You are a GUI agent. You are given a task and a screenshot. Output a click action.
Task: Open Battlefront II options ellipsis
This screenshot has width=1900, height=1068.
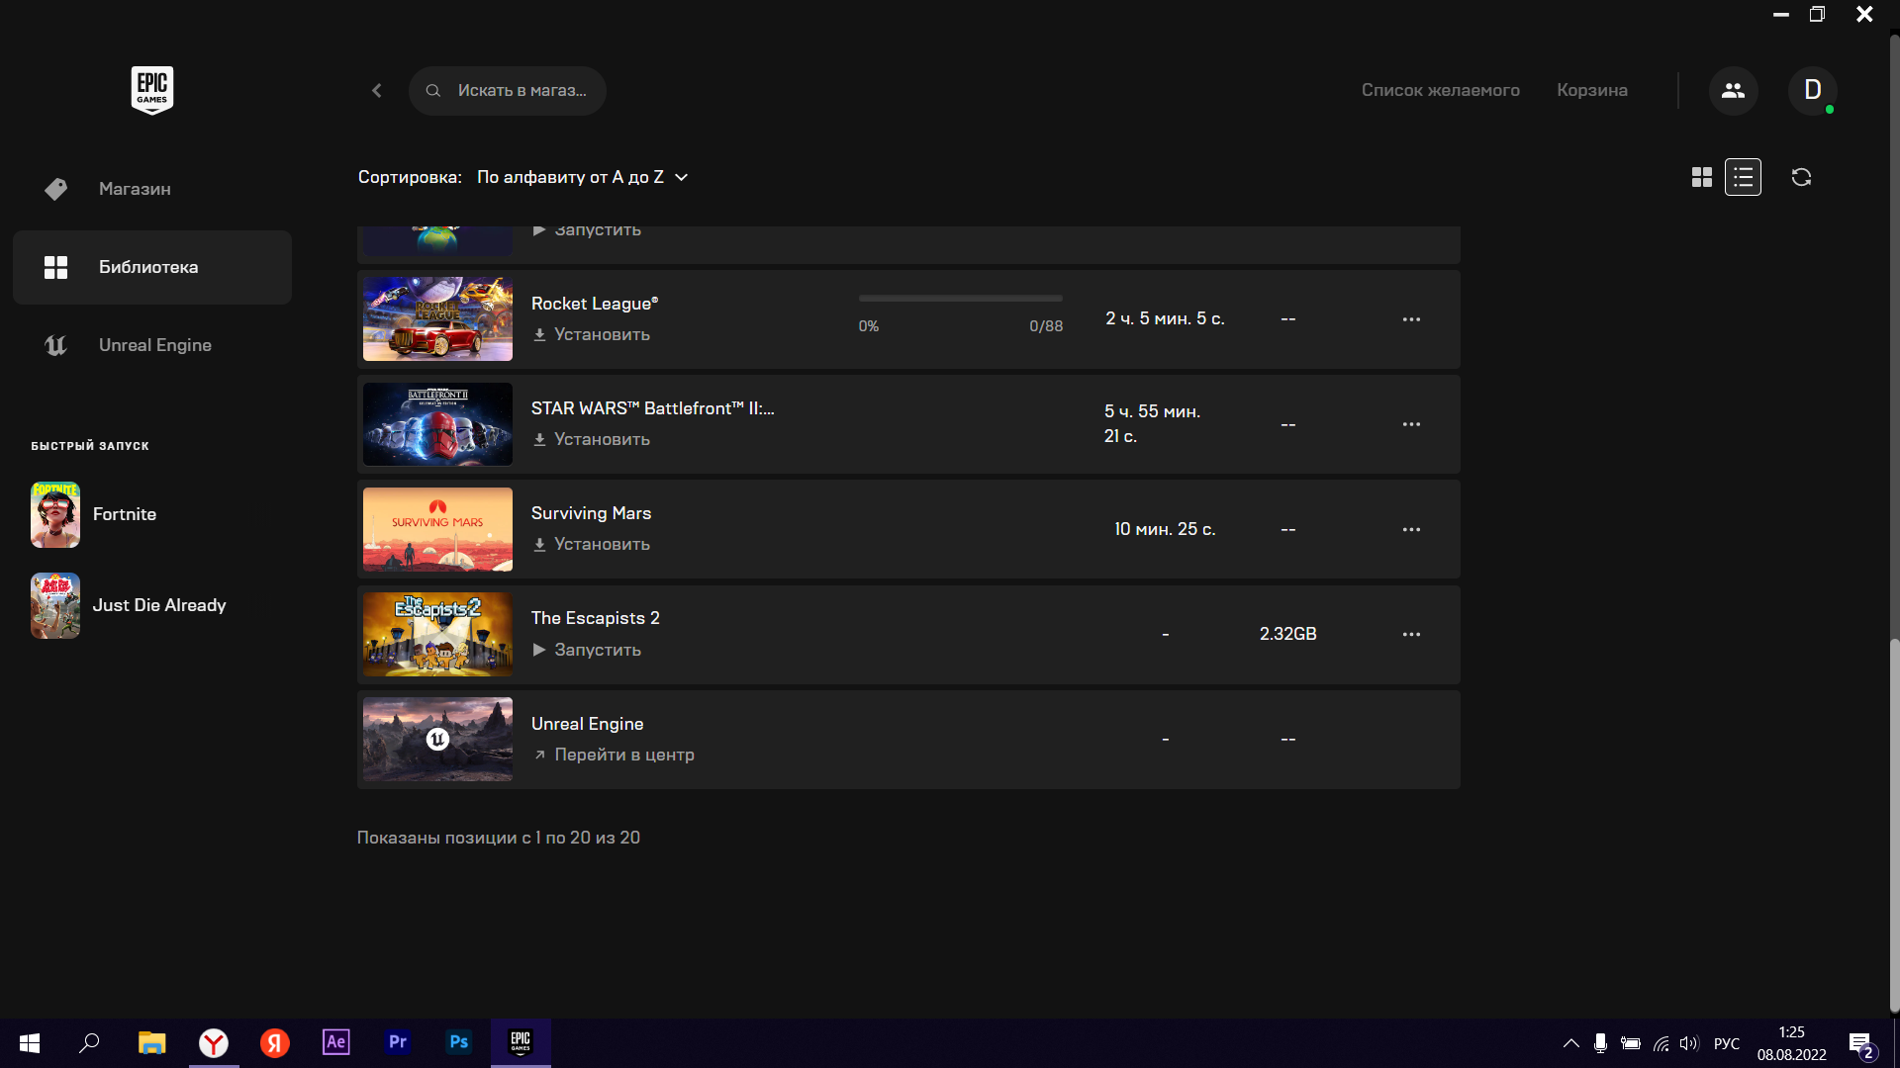tap(1411, 424)
